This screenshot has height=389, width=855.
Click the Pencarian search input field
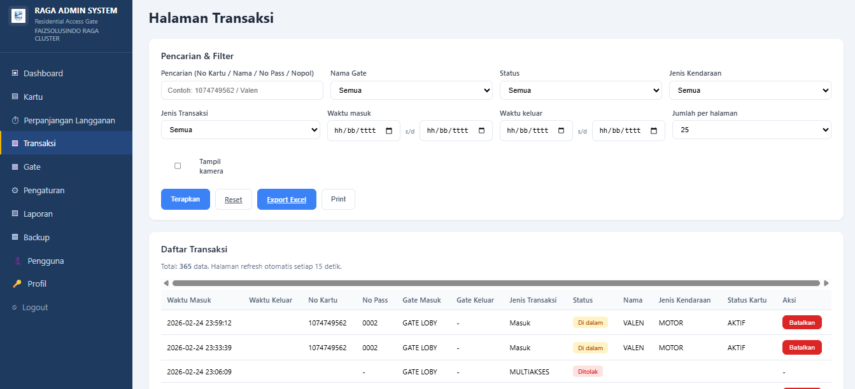[242, 90]
